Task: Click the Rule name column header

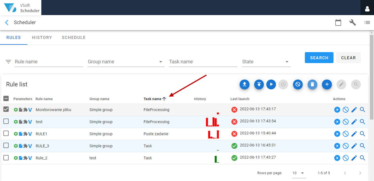Action: click(x=44, y=99)
